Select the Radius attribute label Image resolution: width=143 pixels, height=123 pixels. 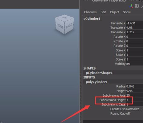pyautogui.click(x=121, y=87)
